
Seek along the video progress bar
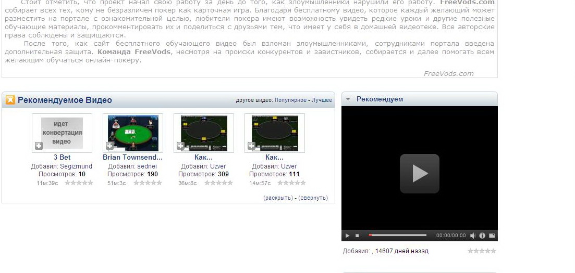[x=398, y=236]
